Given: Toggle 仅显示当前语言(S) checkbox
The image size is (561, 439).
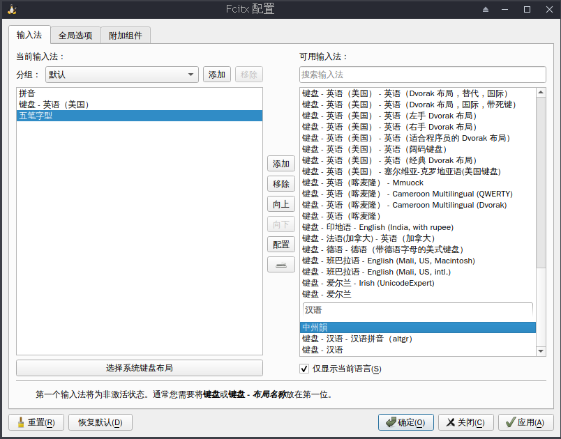Looking at the screenshot, I should (304, 369).
